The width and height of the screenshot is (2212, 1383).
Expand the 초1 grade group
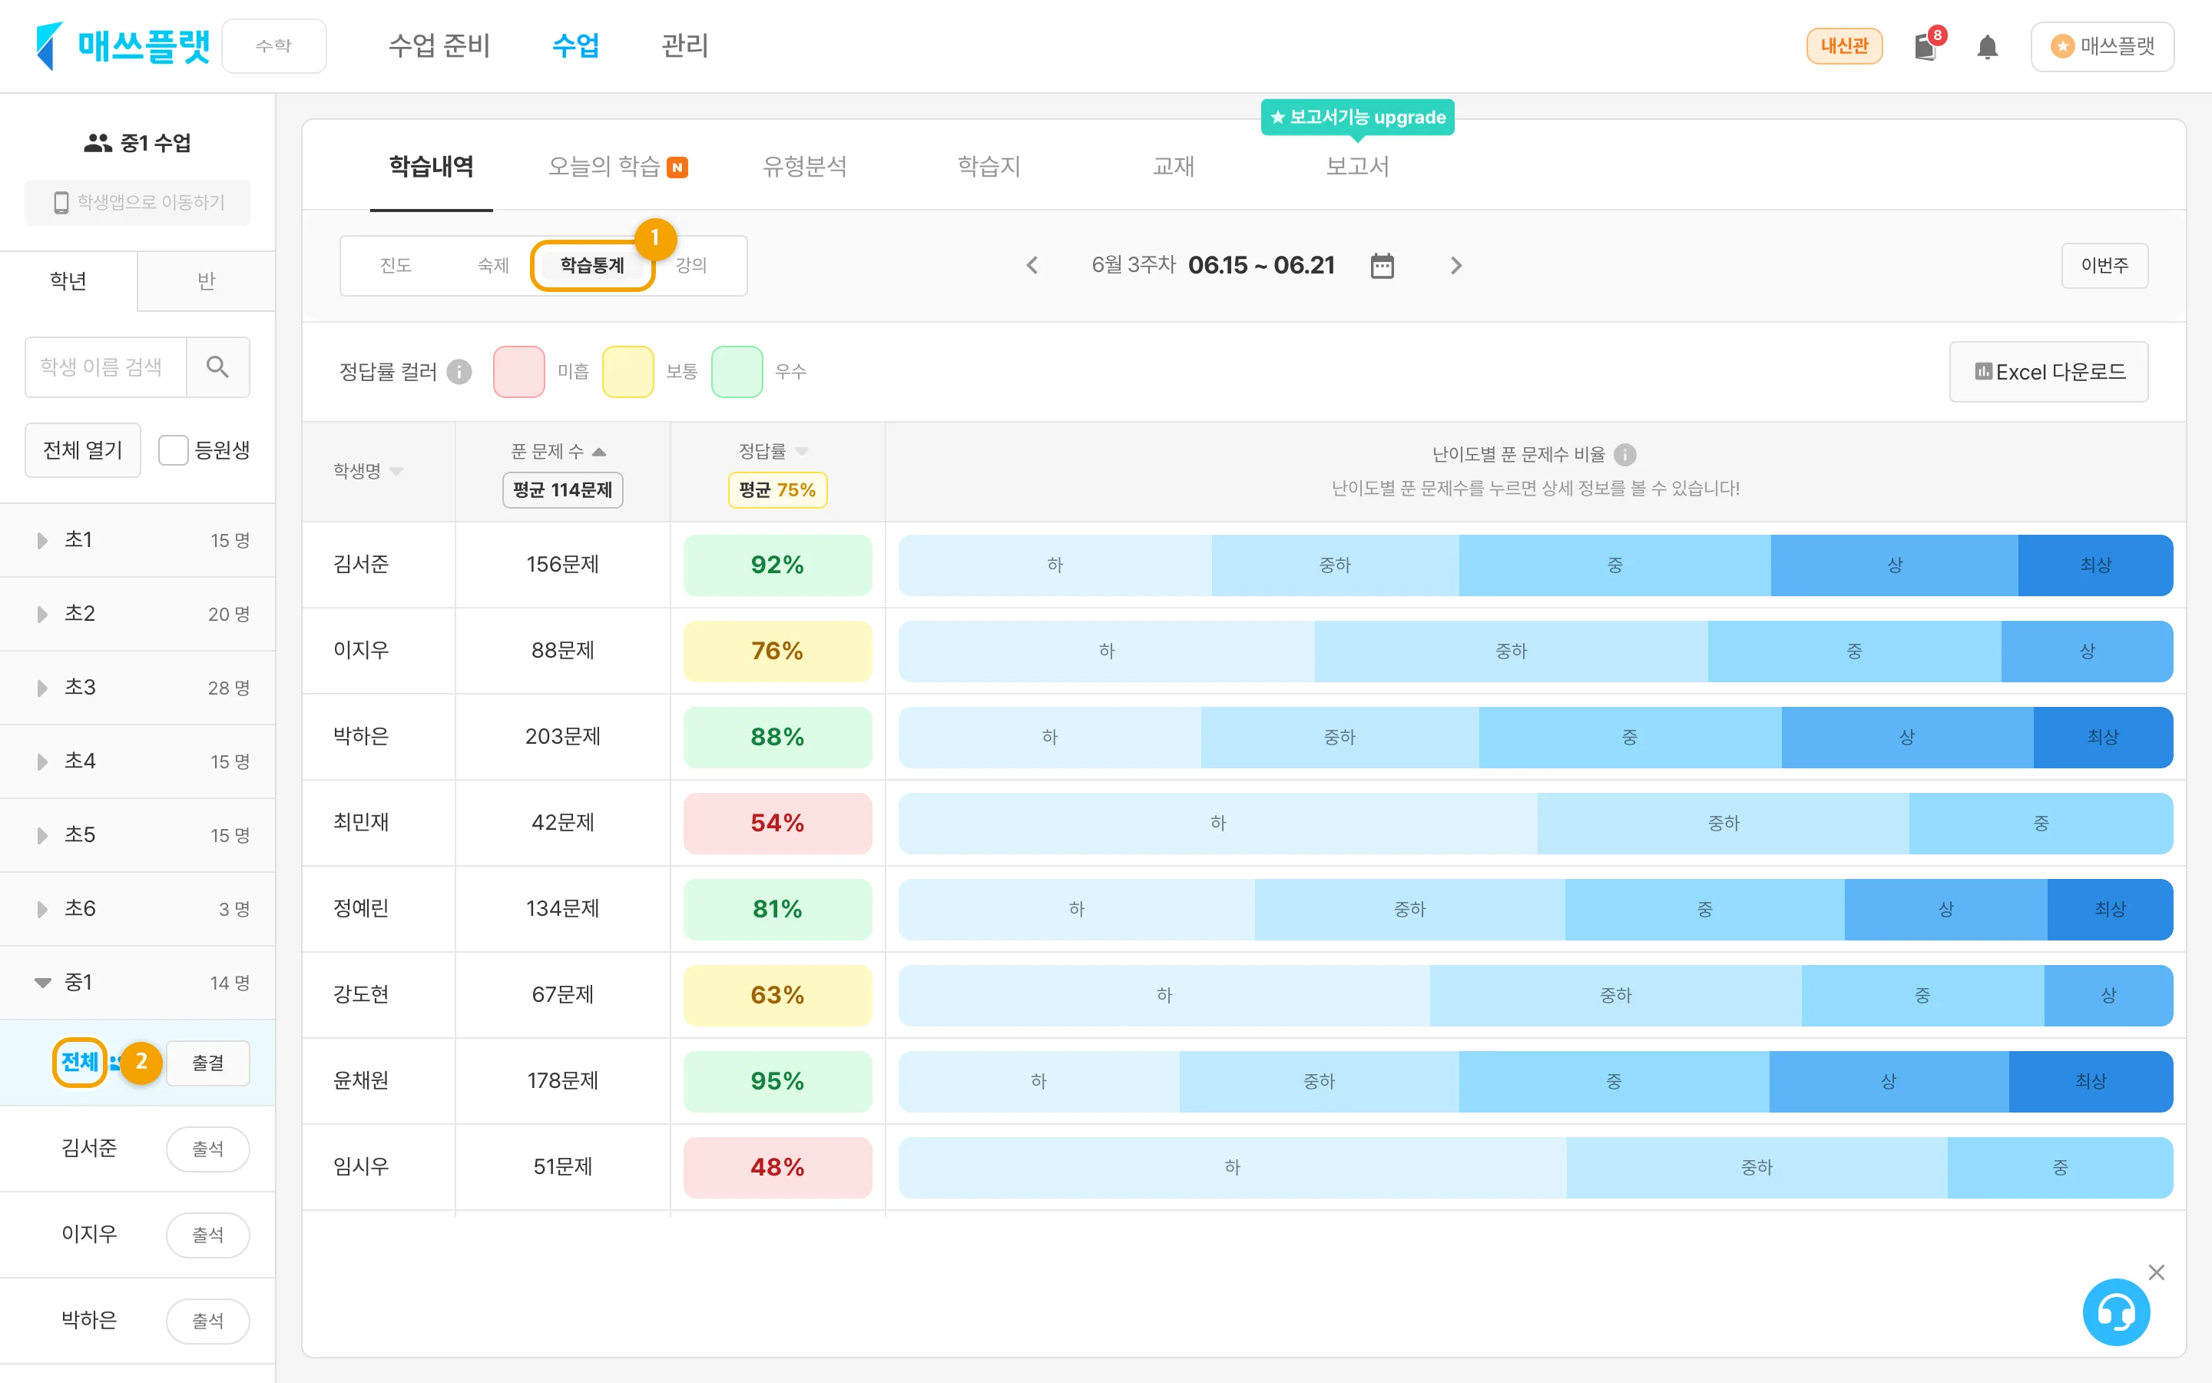[42, 541]
